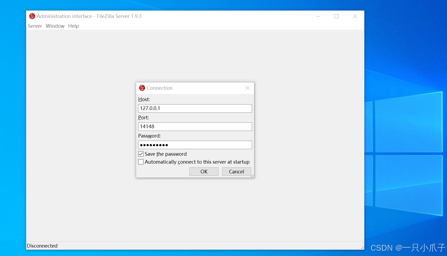Close the Connection dialog
The width and height of the screenshot is (447, 256).
point(248,88)
